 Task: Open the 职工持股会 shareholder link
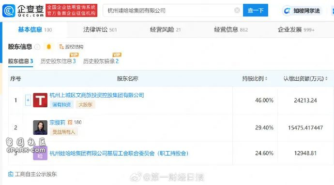[119, 153]
